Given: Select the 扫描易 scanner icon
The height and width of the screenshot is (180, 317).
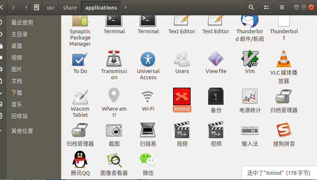Looking at the screenshot, I should click(148, 130).
